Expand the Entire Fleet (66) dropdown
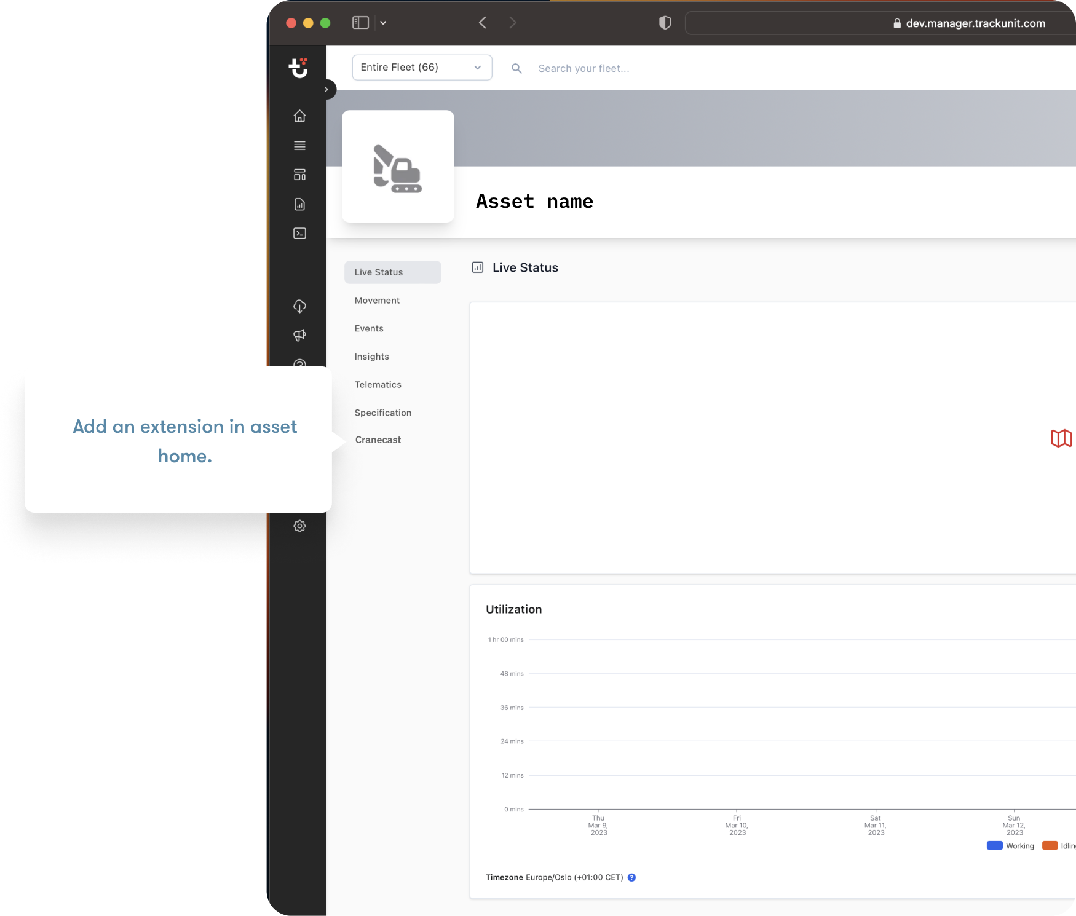This screenshot has height=916, width=1076. point(422,68)
